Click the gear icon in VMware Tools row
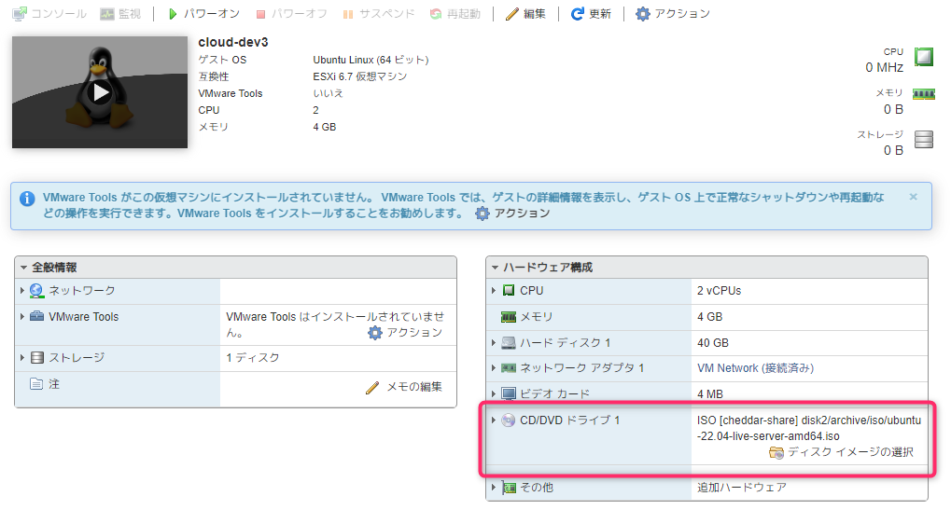The width and height of the screenshot is (951, 510). pos(375,333)
